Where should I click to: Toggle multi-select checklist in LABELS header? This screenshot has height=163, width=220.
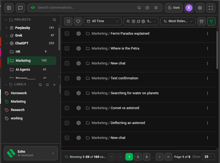point(47,85)
